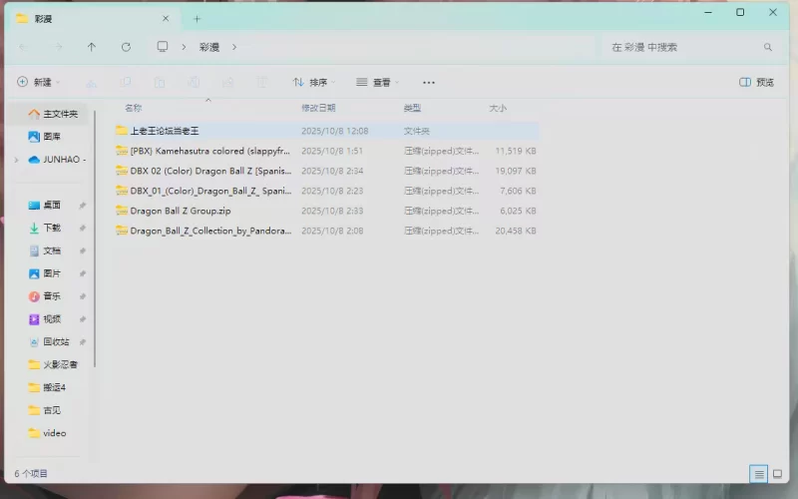The height and width of the screenshot is (499, 798).
Task: Open 吉见 folder in sidebar
Action: pos(45,410)
